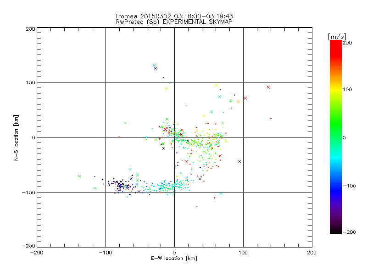The width and height of the screenshot is (367, 275).
Task: Click the colorbar's positive 100 tick label
Action: pos(347,90)
